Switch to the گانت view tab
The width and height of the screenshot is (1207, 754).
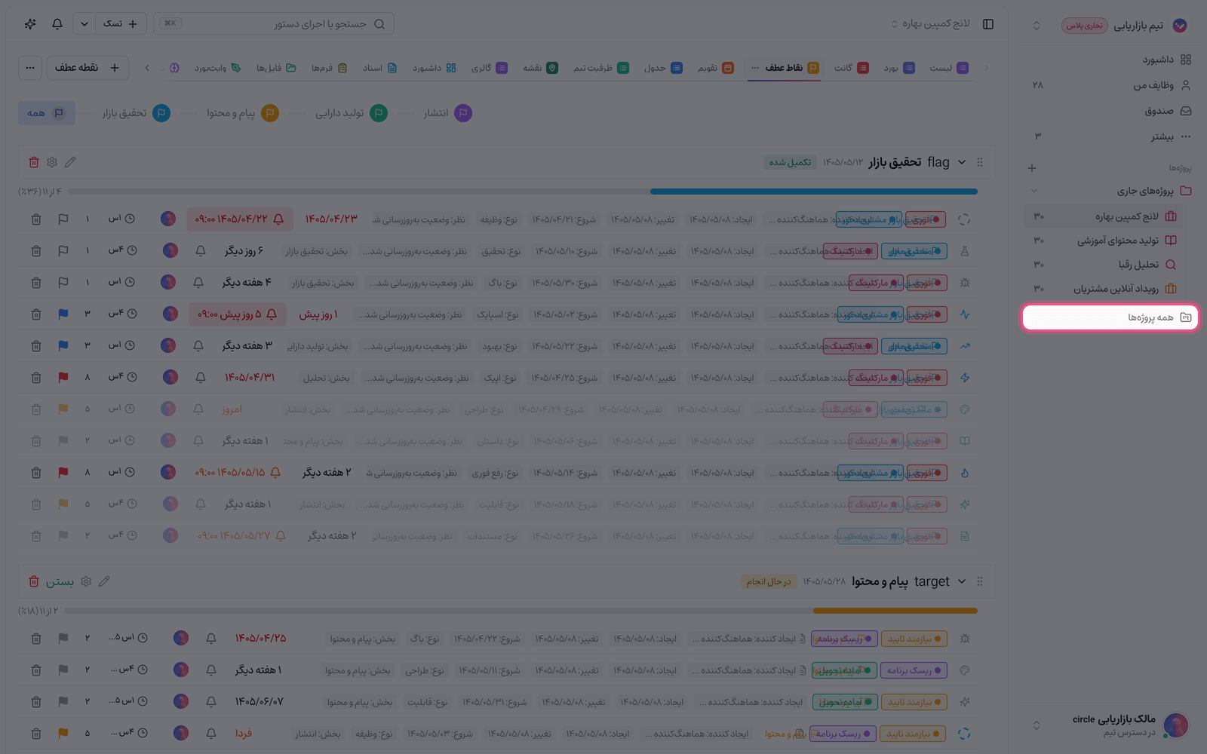coord(852,68)
